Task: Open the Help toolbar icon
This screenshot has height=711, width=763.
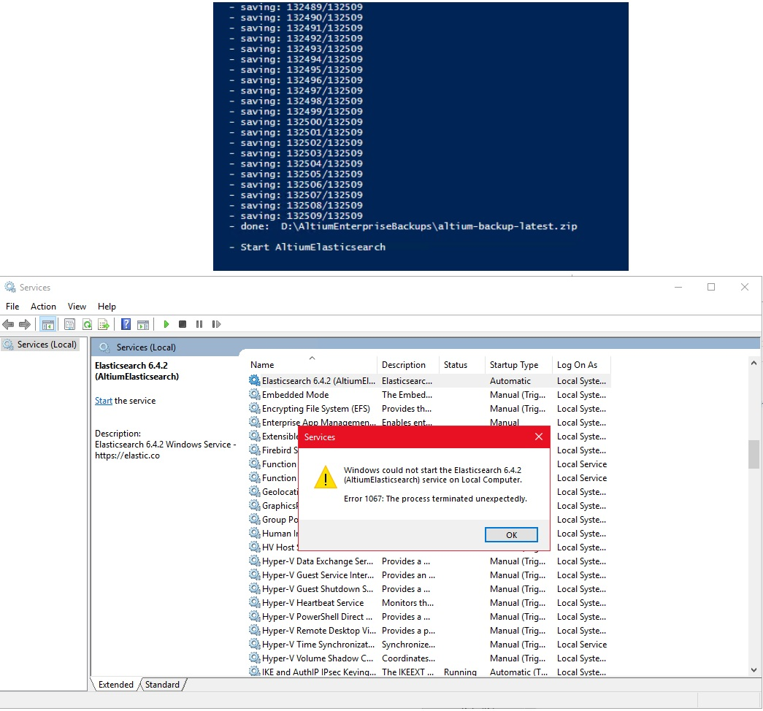Action: point(126,324)
